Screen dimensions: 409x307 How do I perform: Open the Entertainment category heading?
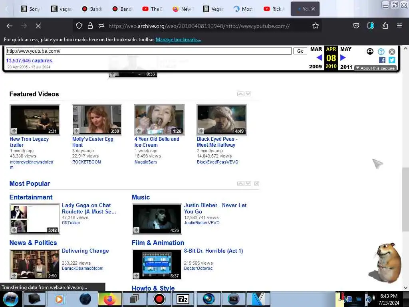(31, 197)
